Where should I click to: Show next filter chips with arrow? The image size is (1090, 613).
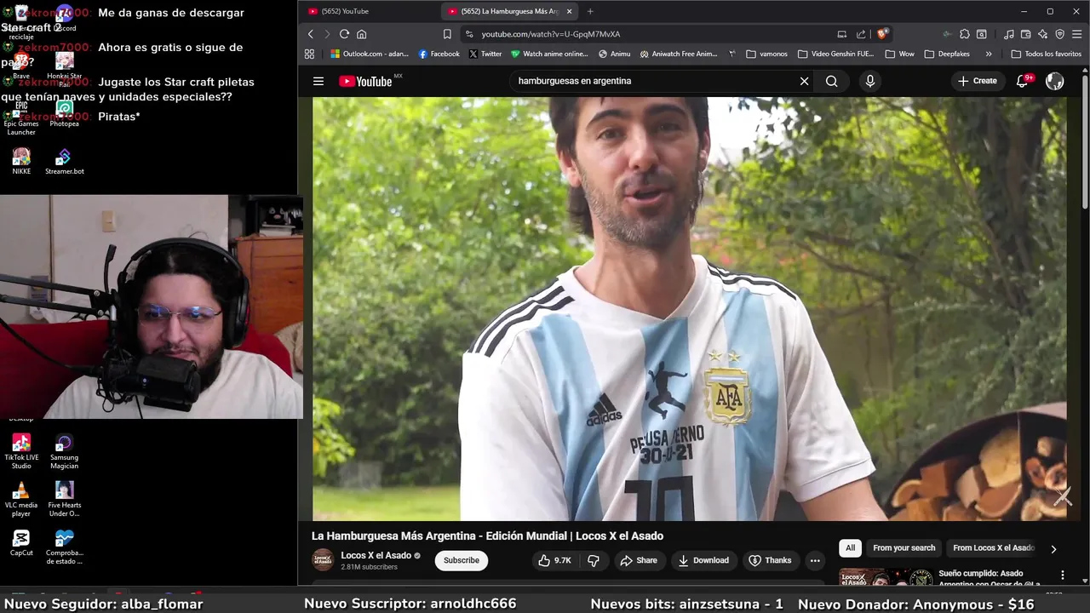pyautogui.click(x=1053, y=549)
